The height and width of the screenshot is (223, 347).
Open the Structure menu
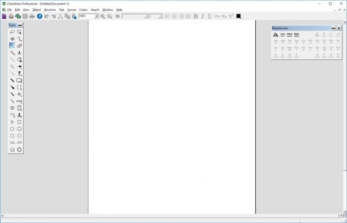tap(50, 10)
